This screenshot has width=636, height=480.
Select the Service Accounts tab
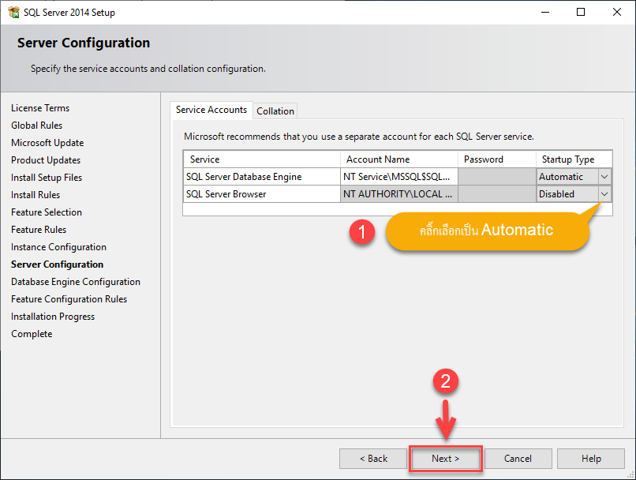point(211,110)
